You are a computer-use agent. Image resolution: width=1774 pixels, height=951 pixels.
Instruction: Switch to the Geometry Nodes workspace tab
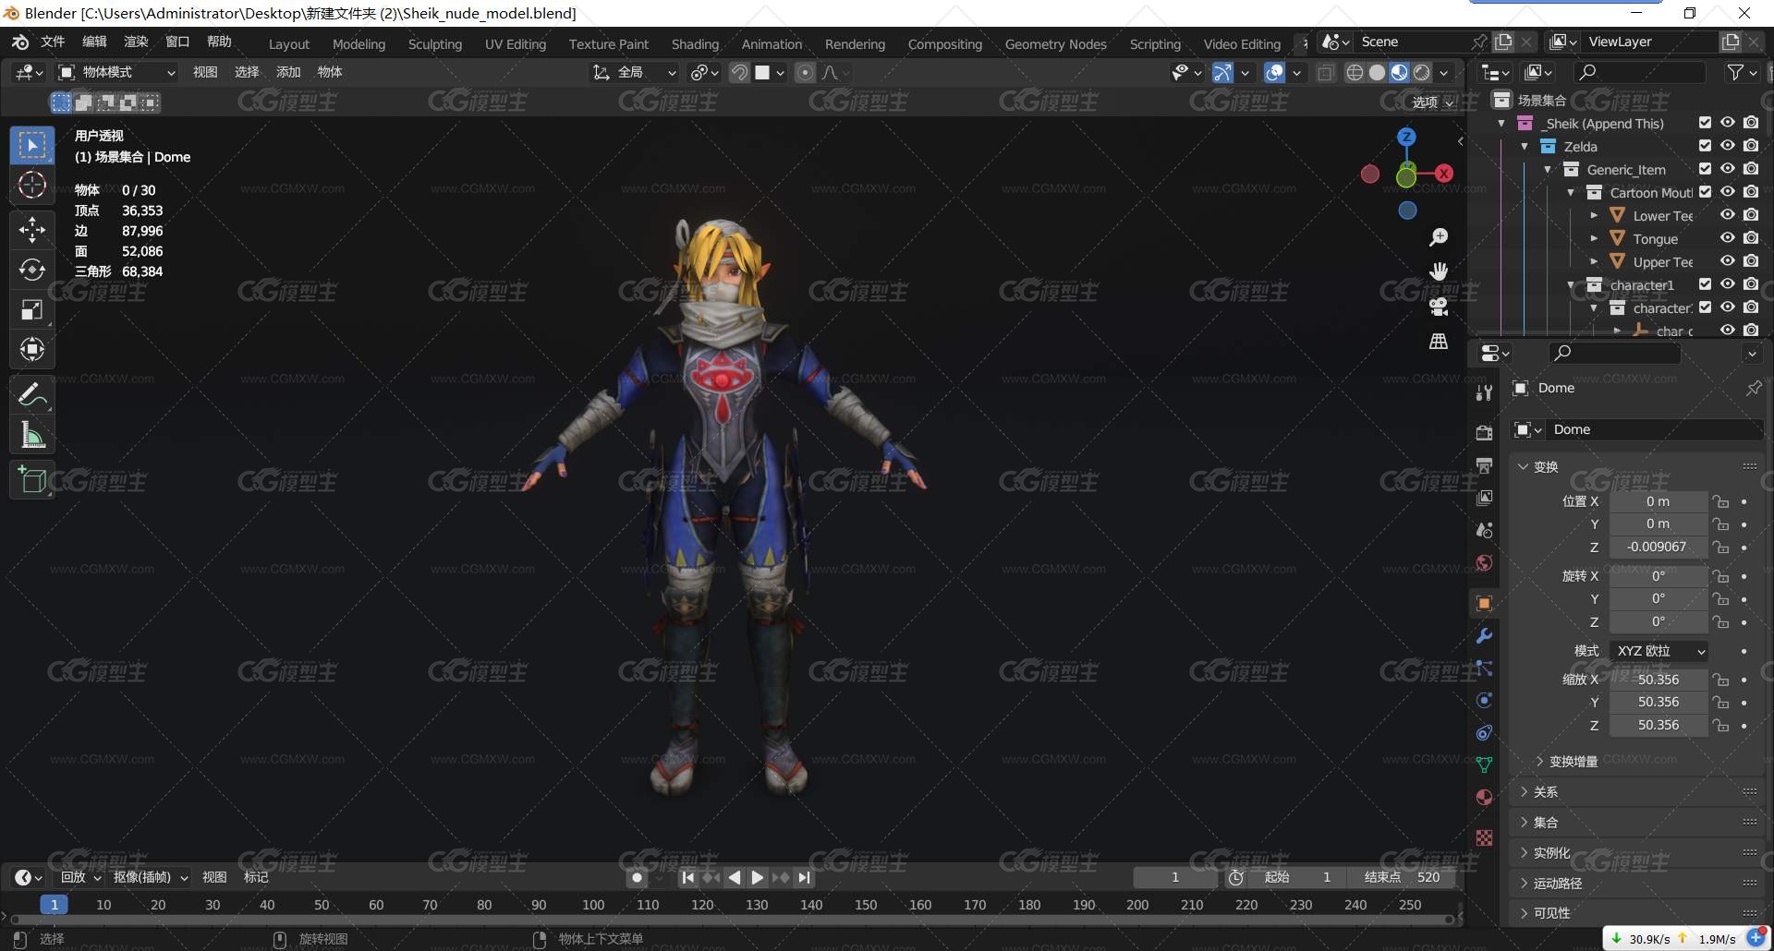pos(1055,44)
